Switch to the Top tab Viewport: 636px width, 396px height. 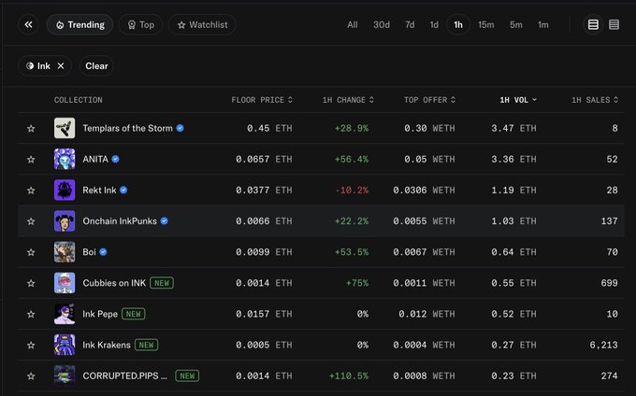(140, 24)
